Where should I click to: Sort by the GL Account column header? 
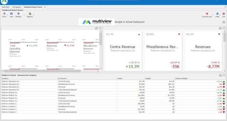coord(87,78)
